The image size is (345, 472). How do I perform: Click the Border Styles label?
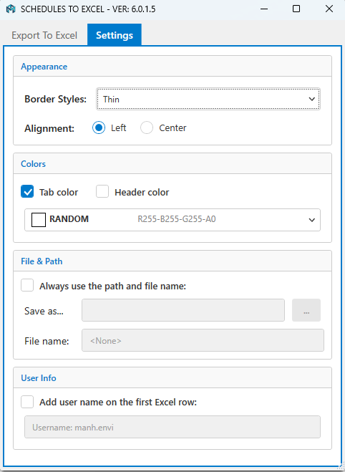pos(55,99)
